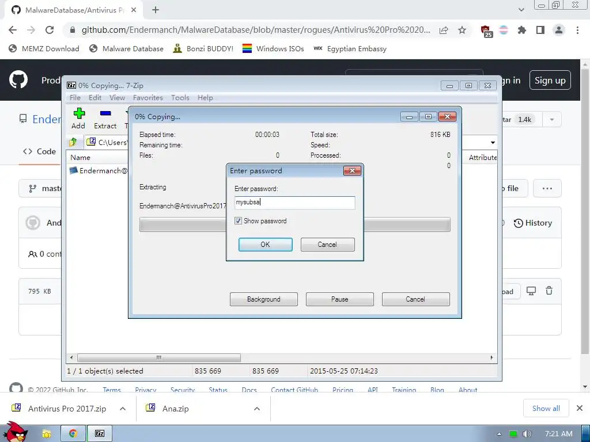590x442 pixels.
Task: Close the downloads bar
Action: click(580, 408)
